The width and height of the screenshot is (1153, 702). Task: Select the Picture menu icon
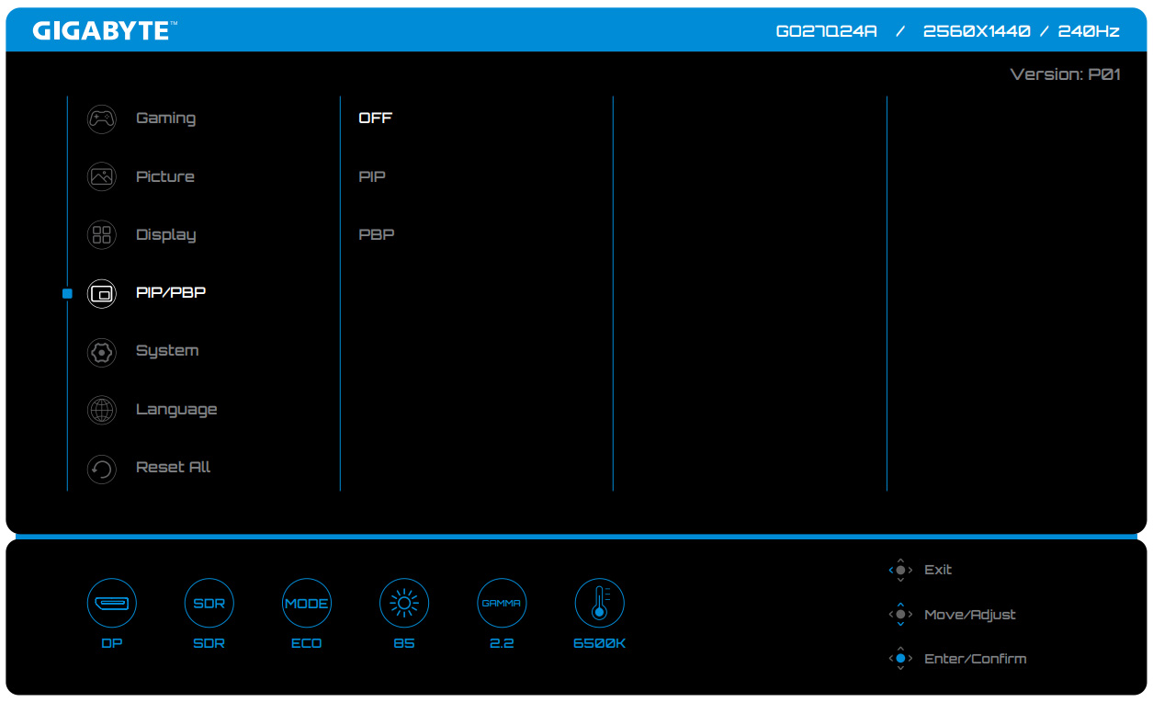click(x=101, y=176)
